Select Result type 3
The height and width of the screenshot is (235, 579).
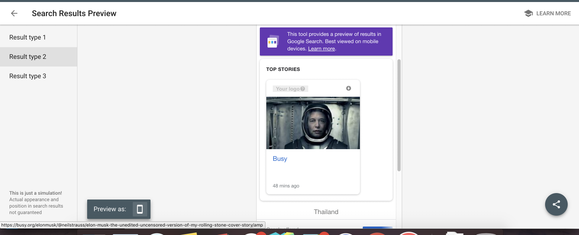coord(38,76)
